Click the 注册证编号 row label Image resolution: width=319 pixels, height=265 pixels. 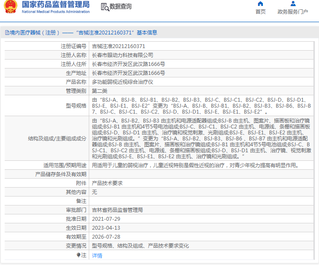pos(73,46)
